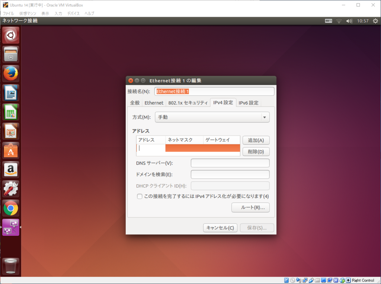Select Network Connections launcher icon

(11, 227)
